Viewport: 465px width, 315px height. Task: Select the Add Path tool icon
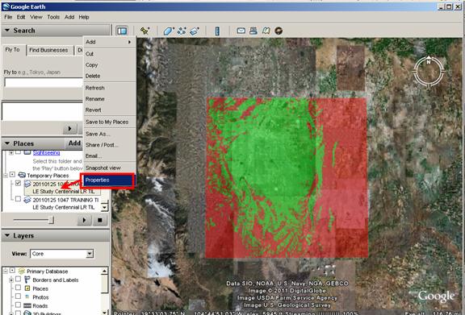[182, 31]
